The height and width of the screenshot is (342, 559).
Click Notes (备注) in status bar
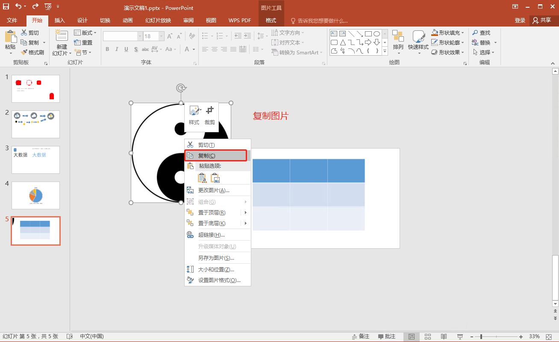pyautogui.click(x=360, y=336)
